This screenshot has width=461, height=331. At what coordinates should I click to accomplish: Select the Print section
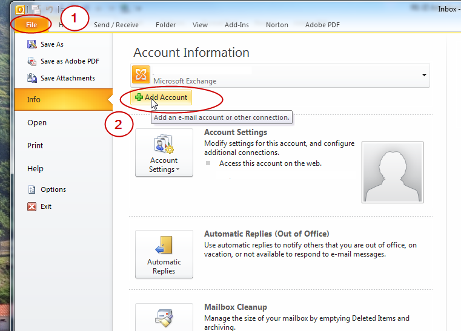click(x=35, y=146)
